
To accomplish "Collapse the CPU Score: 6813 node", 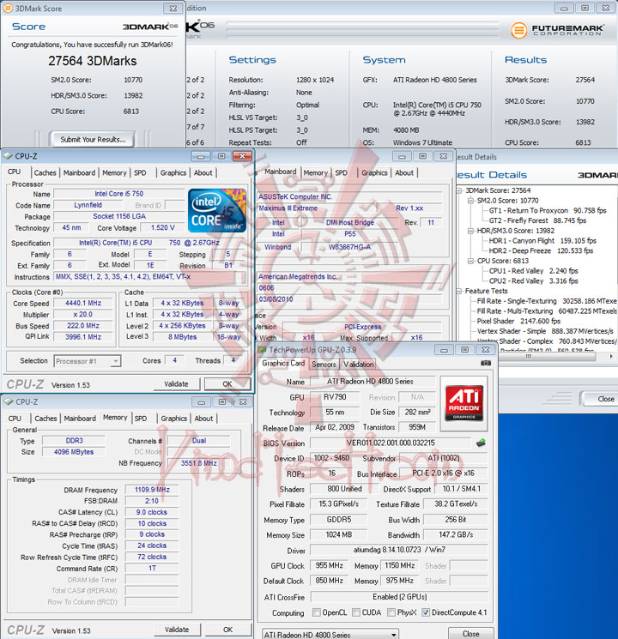I will click(x=470, y=261).
